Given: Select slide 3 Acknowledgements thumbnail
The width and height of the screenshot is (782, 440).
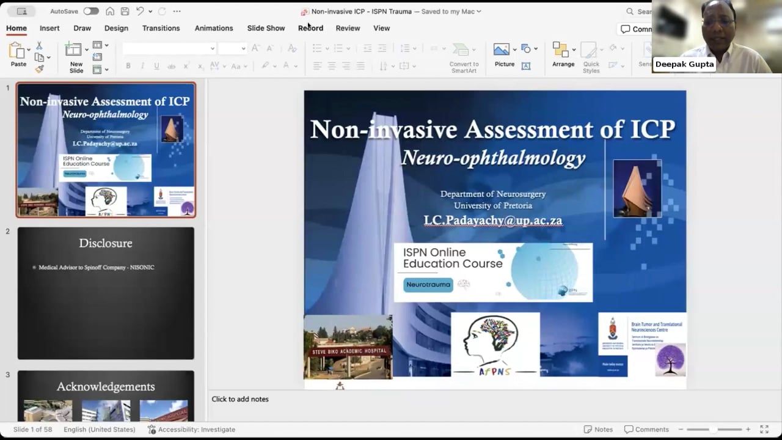Looking at the screenshot, I should tap(106, 396).
